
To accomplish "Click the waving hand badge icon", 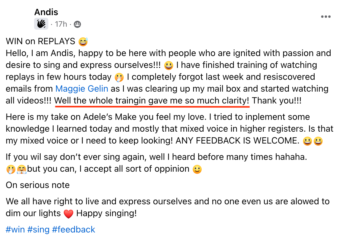I will point(41,24).
